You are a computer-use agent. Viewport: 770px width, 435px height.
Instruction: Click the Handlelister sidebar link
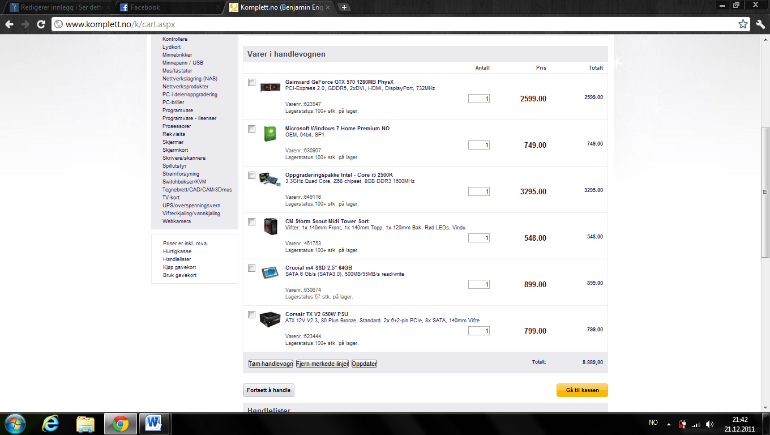coord(177,259)
